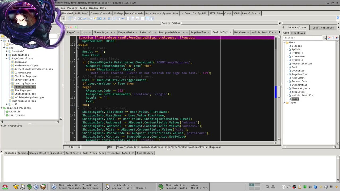Refresh the Code Explorer view
Viewport: 340px width, 191px height.
[x=329, y=38]
